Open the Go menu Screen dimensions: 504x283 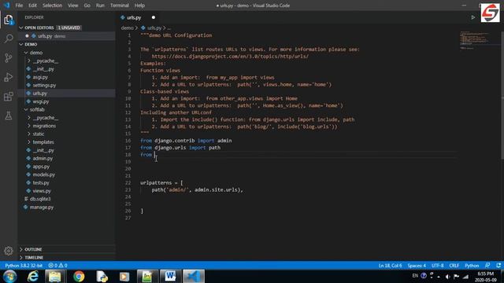click(87, 6)
